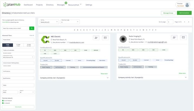Open the Qualifications filter field

(x=18, y=78)
